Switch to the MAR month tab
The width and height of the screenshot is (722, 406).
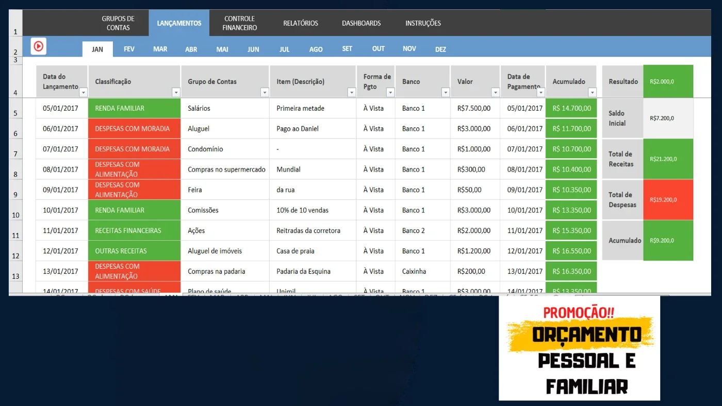[160, 49]
